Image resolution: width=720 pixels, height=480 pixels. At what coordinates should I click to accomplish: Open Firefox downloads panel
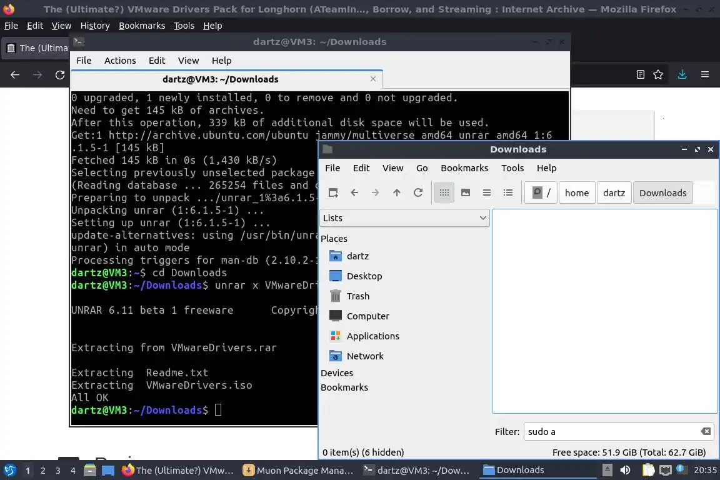tap(682, 74)
